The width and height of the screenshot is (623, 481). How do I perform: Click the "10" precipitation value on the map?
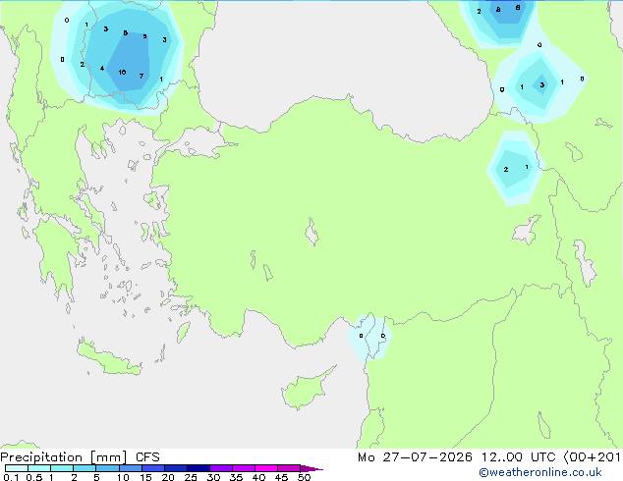[x=122, y=73]
